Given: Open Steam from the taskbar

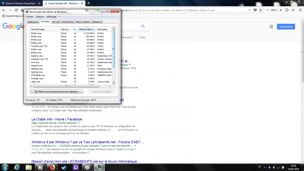Looking at the screenshot, I should (64, 167).
